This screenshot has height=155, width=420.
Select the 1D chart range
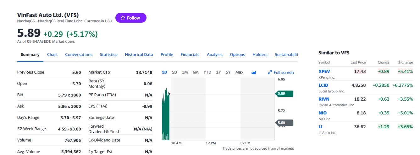[164, 72]
